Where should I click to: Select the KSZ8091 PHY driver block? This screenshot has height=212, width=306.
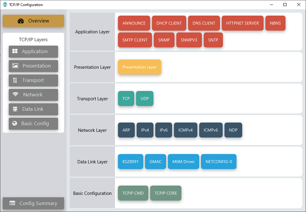[x=130, y=162]
